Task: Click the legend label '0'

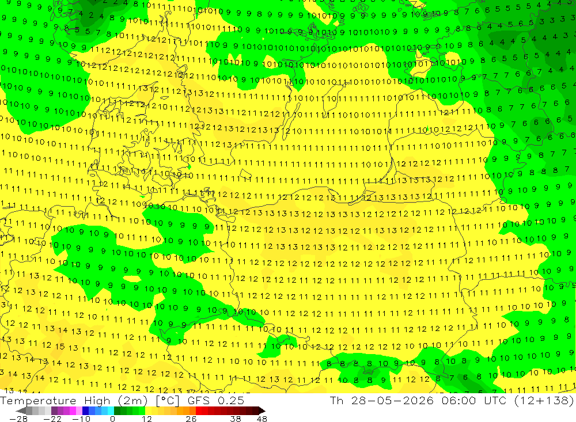Action: 112,419
